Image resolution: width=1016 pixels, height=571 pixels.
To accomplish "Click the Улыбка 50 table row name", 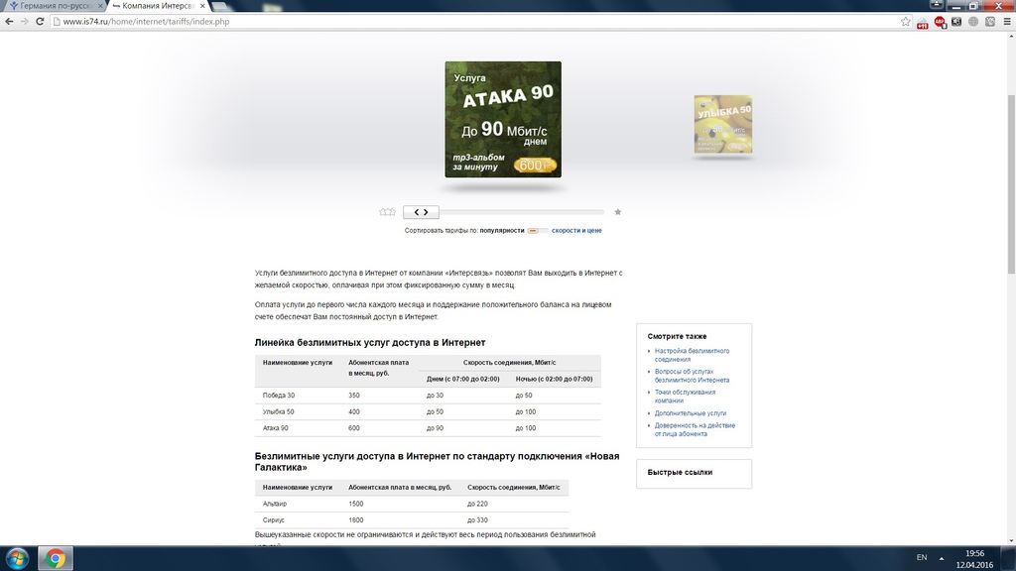I will click(x=278, y=411).
